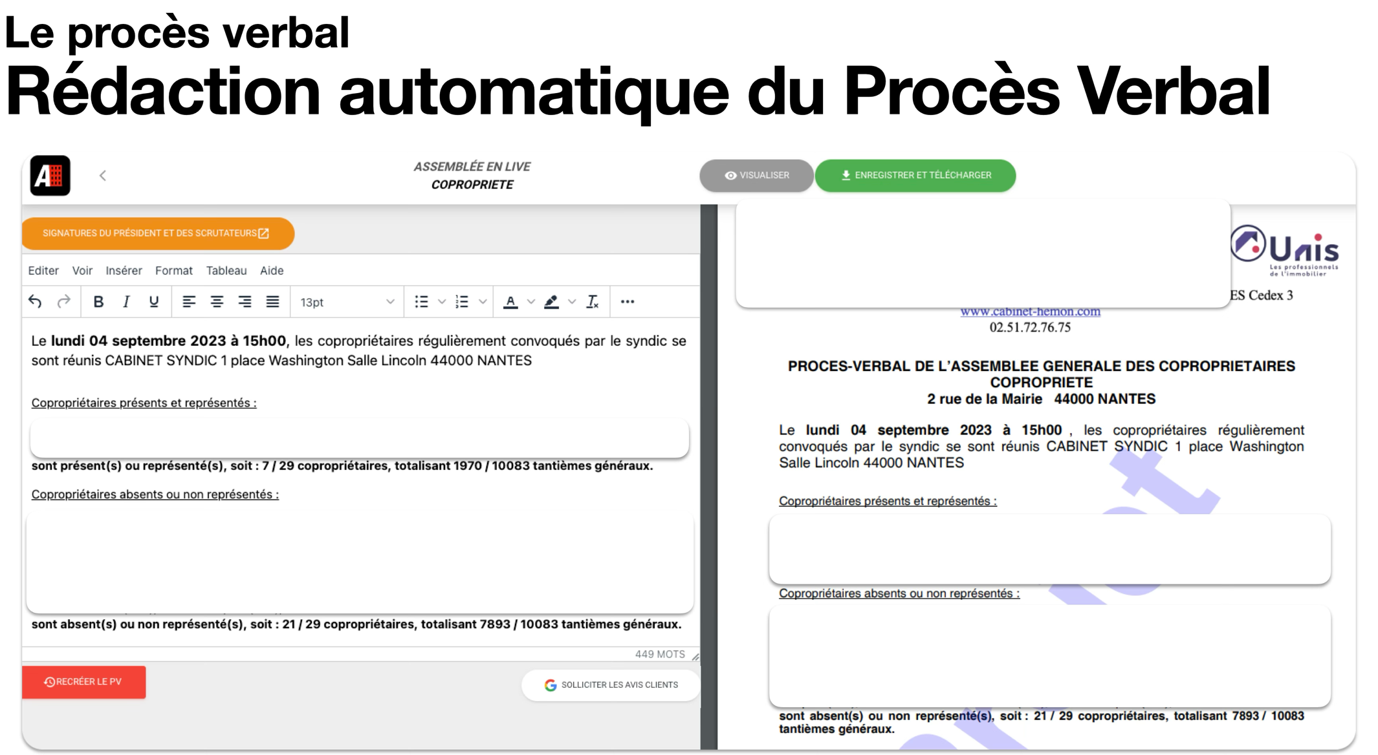Click the undo arrow icon

click(35, 302)
